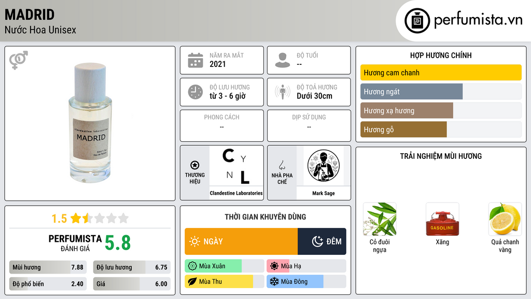Image resolution: width=531 pixels, height=299 pixels.
Task: Click the Mùa Thu season bar
Action: click(224, 282)
